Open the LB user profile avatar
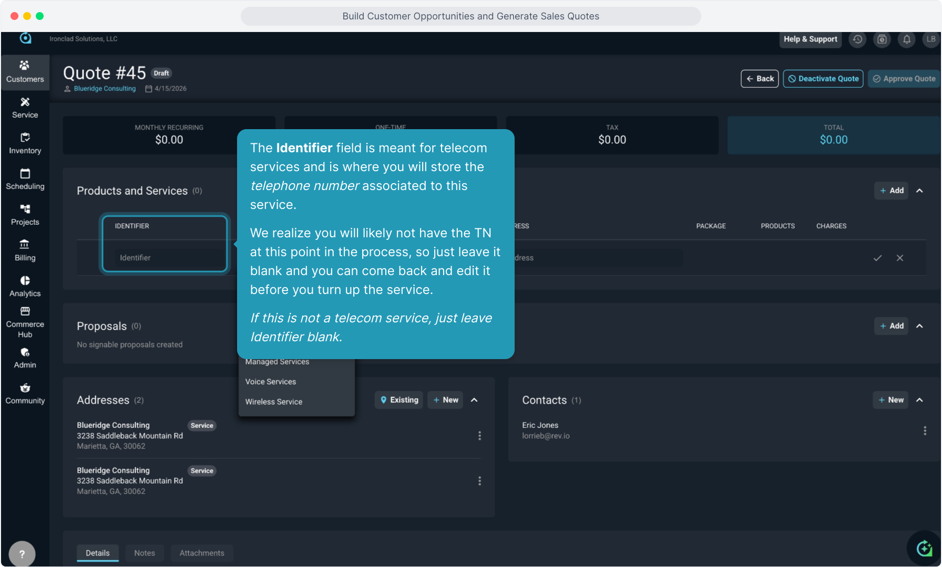Image resolution: width=942 pixels, height=567 pixels. (931, 39)
